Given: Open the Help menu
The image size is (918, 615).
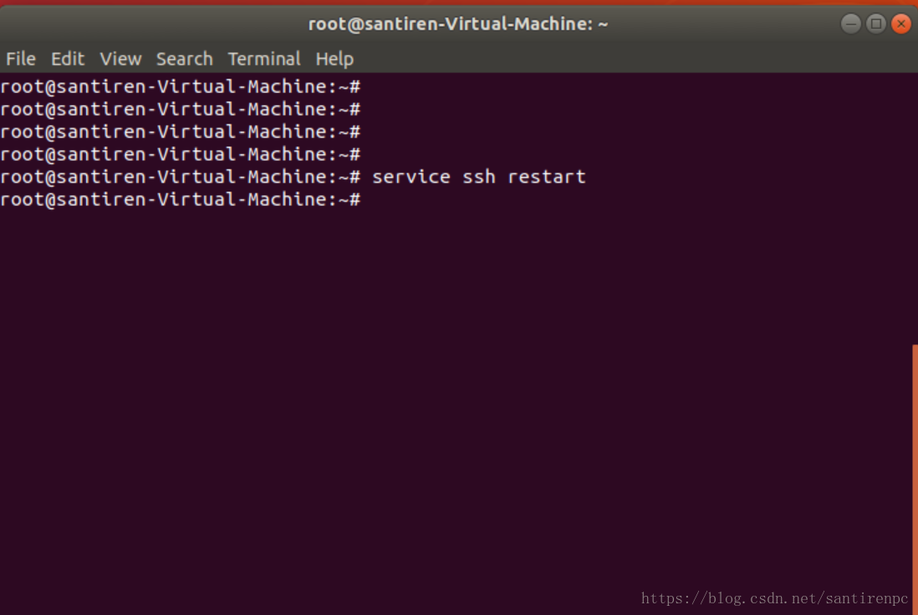Looking at the screenshot, I should (334, 58).
